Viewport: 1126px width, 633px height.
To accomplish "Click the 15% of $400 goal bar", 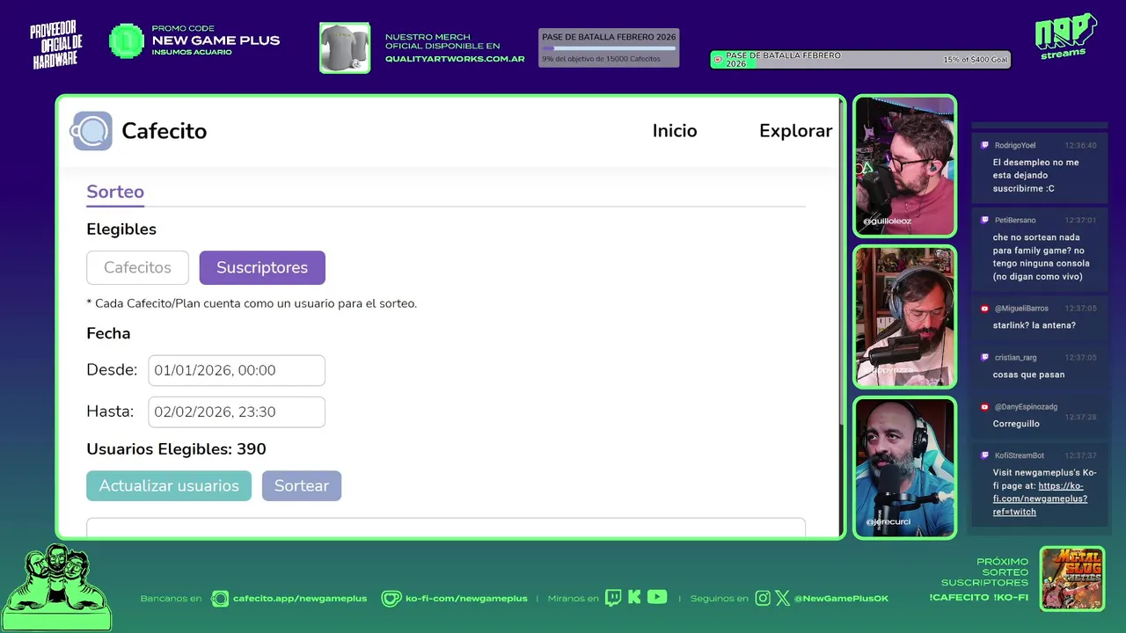I will pyautogui.click(x=860, y=60).
